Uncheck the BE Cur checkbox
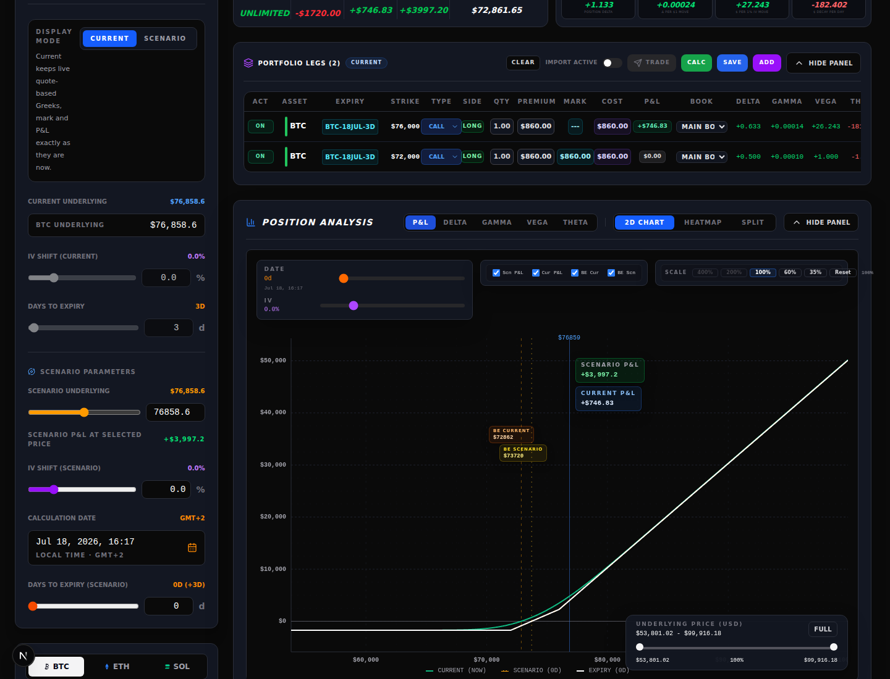The image size is (890, 679). [x=575, y=273]
